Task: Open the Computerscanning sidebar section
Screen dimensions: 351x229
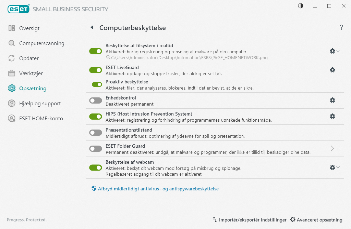Action: [41, 43]
